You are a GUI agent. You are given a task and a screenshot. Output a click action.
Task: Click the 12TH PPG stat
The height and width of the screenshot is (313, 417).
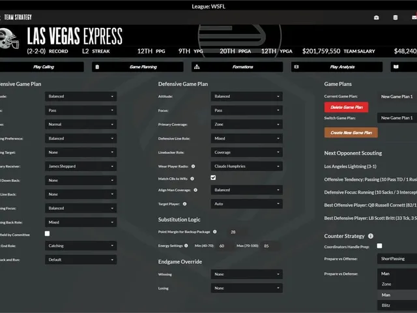click(151, 51)
